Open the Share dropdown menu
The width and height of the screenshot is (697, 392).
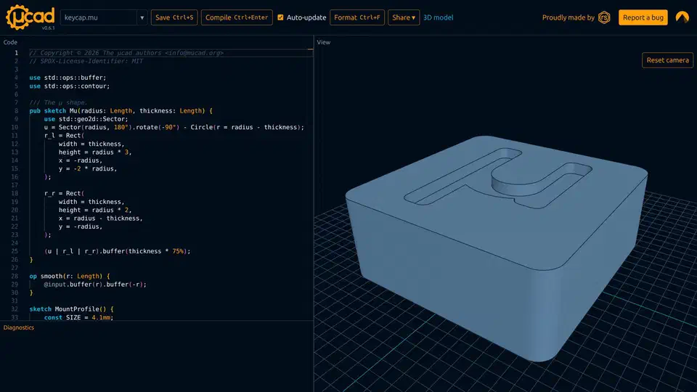click(x=404, y=17)
